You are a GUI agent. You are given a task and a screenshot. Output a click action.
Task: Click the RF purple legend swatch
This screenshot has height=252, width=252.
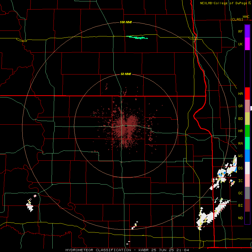[x=247, y=31]
